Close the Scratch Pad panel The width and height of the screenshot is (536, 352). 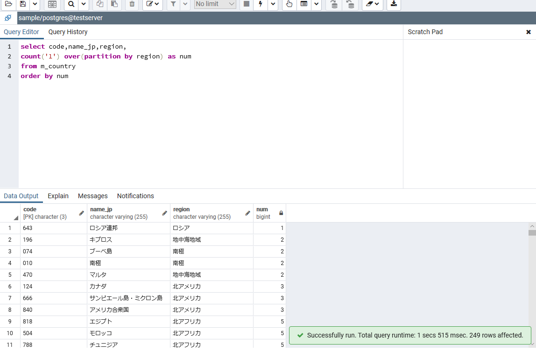click(529, 32)
